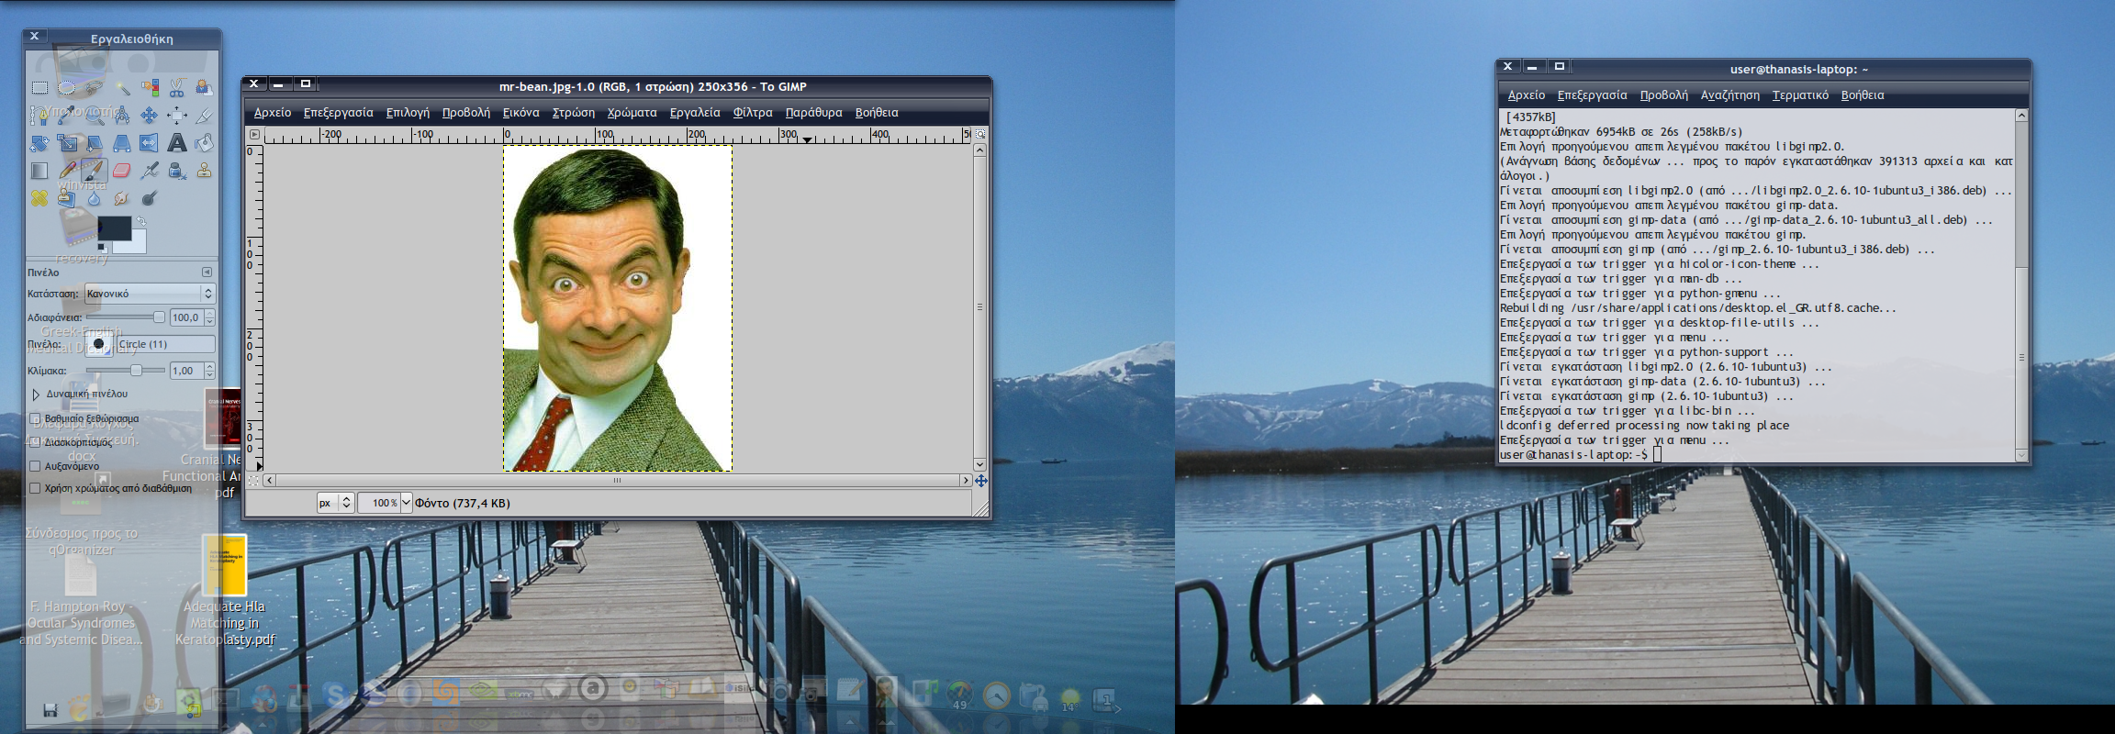This screenshot has height=734, width=2115.
Task: Open the Τερματικό menu in terminal
Action: (1800, 95)
